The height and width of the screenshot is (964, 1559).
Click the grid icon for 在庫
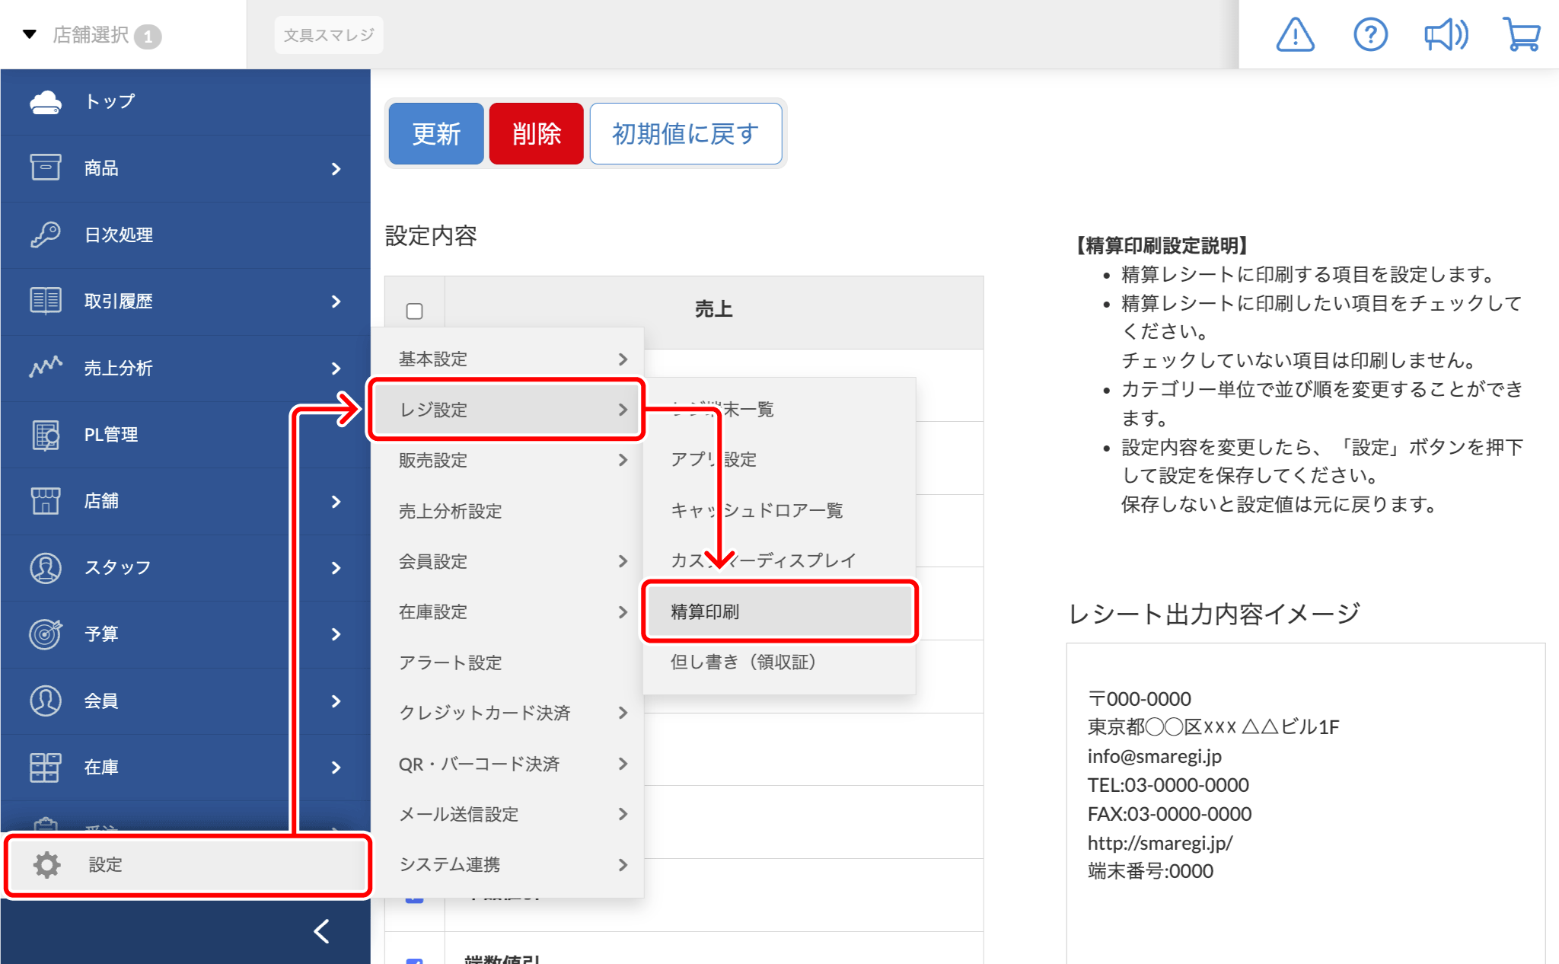coord(46,767)
